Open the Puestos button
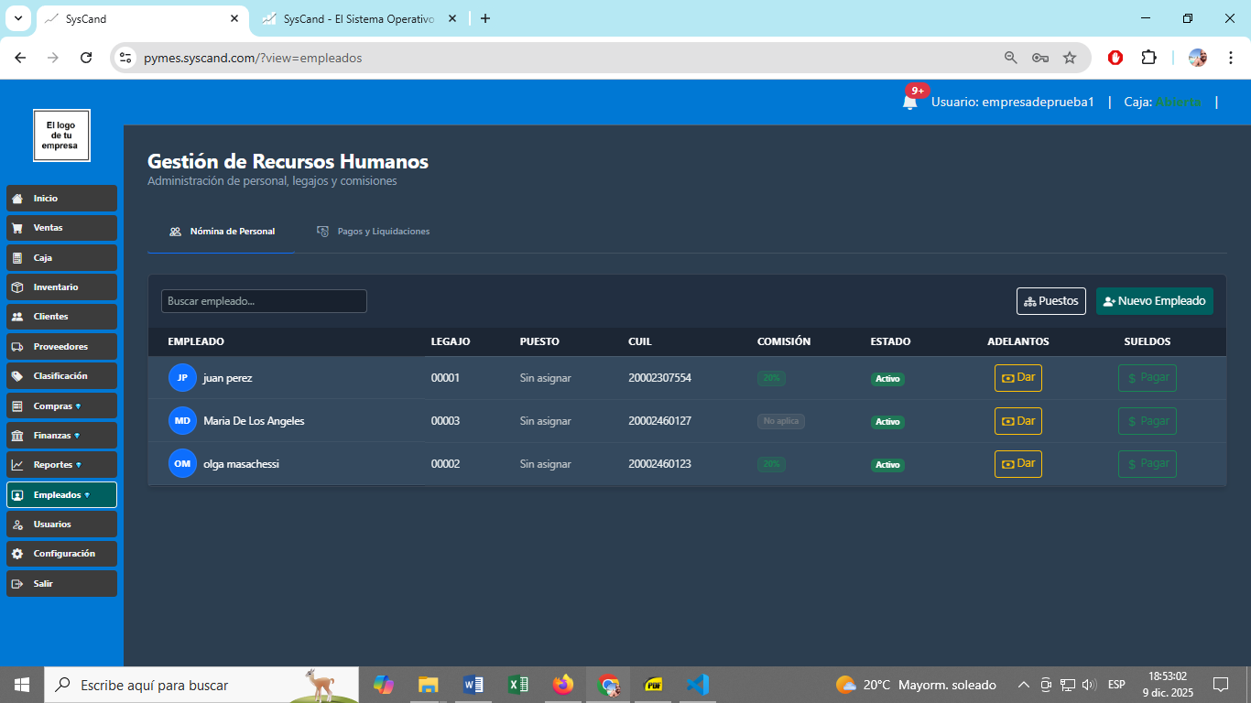The width and height of the screenshot is (1251, 703). (x=1050, y=301)
